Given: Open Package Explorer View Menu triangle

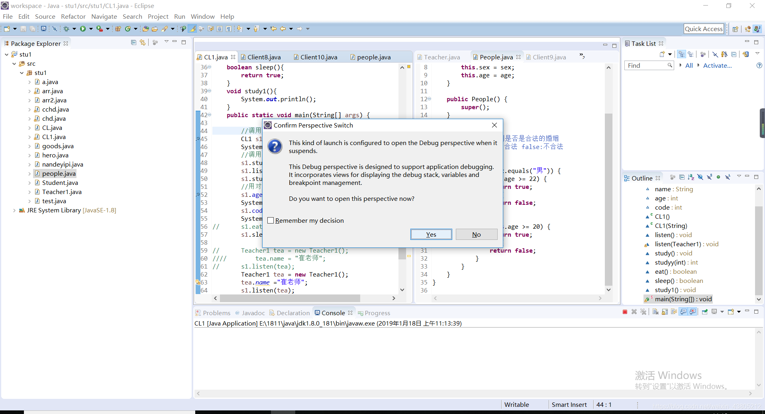Looking at the screenshot, I should pos(166,41).
